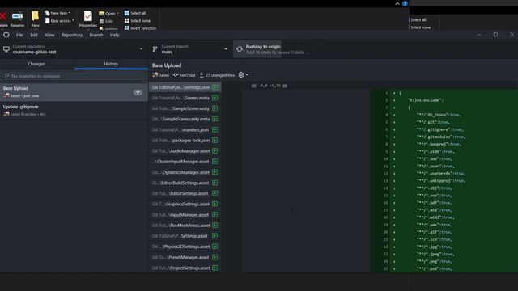Screen dimensions: 518x291
Task: Click the added icon beside AudioManager.asset
Action: point(215,151)
